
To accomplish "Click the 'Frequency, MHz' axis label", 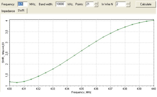I will 81,92.
